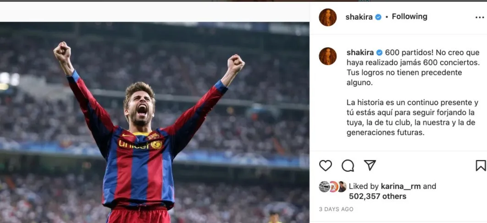Image resolution: width=487 pixels, height=223 pixels.
Task: Click the celebrating footballer photo
Action: (x=151, y=128)
